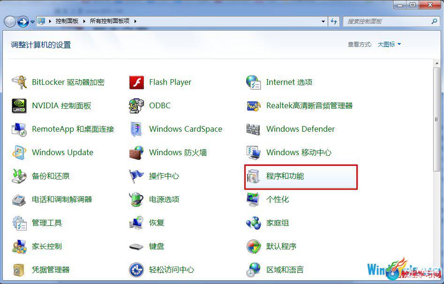Open recent pages dropdown beside forward button
444x284 pixels.
coord(32,22)
